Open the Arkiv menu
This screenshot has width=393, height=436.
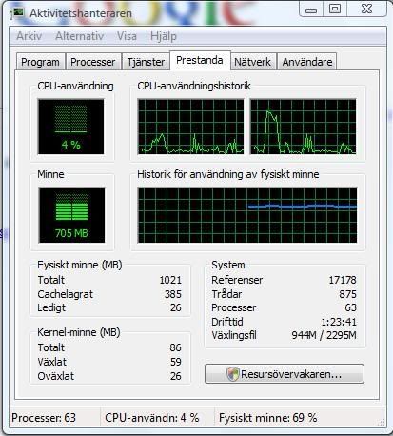tap(29, 36)
